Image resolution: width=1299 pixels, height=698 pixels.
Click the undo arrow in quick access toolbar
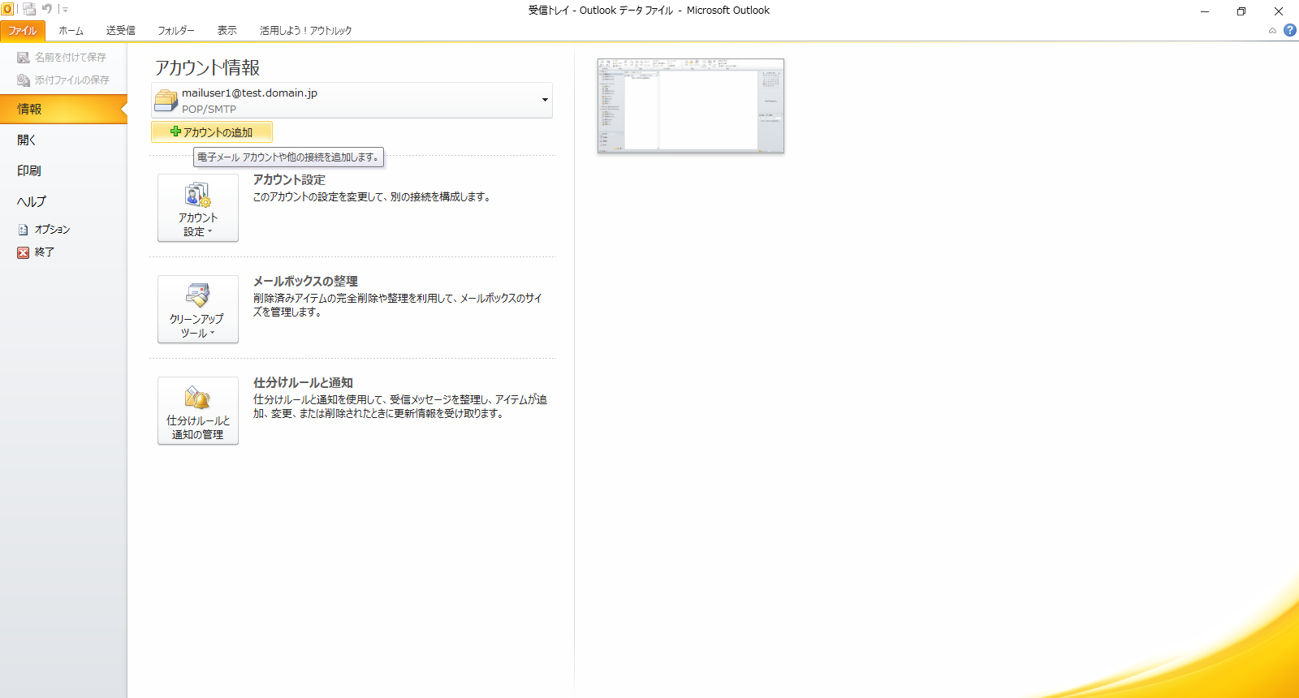(47, 10)
